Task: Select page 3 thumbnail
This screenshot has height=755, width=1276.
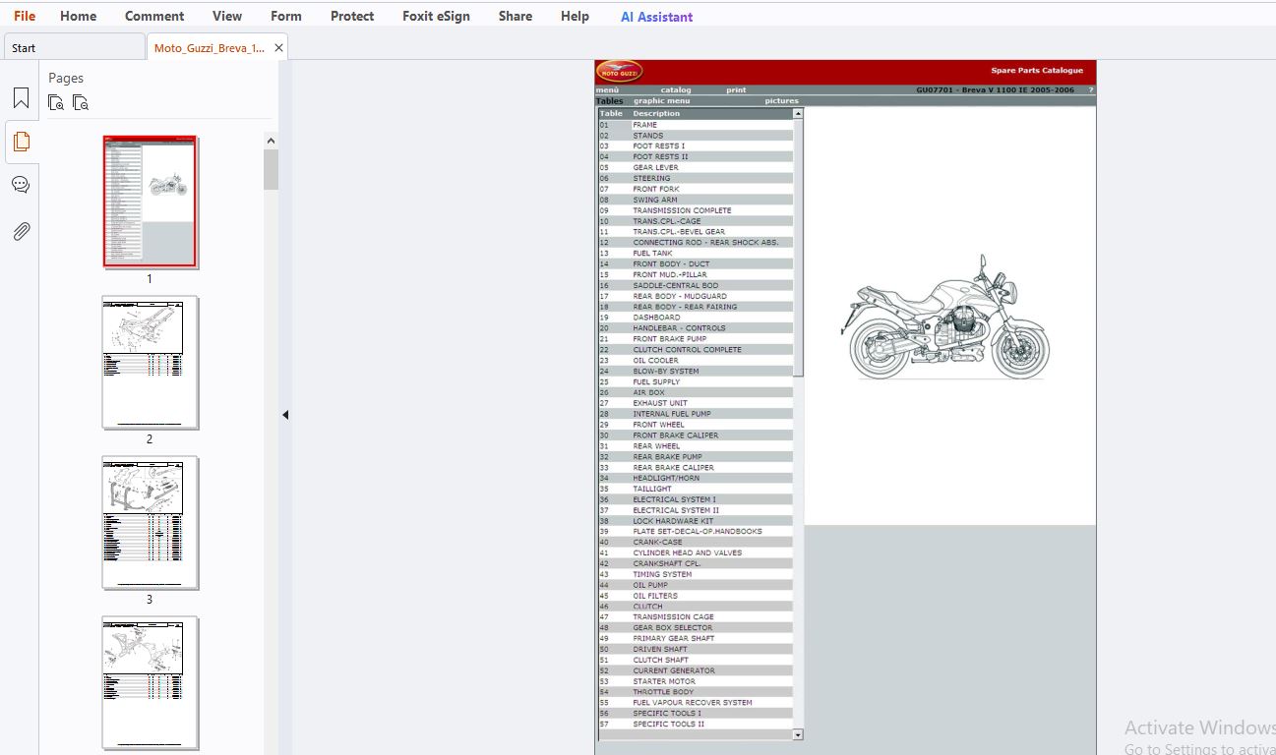Action: (151, 523)
